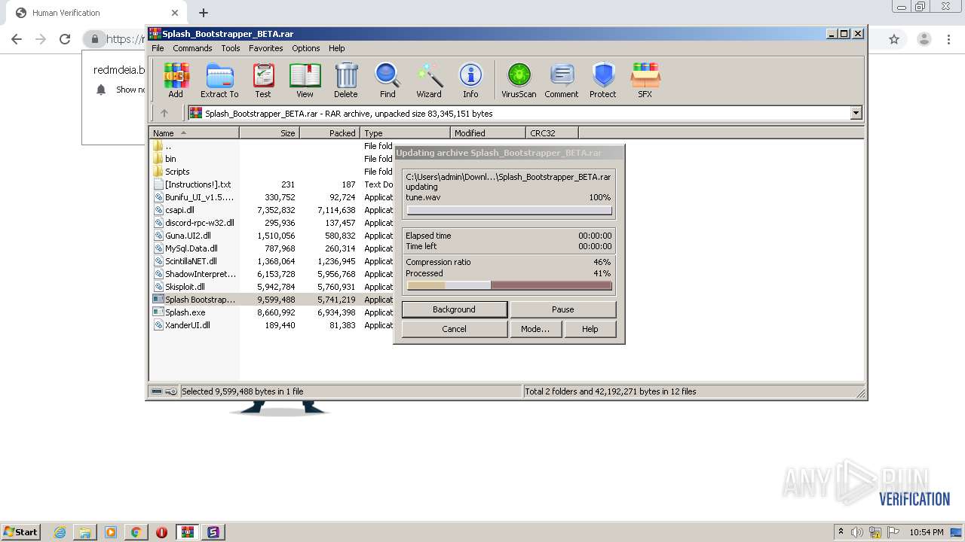965x542 pixels.
Task: Sort the file list by Size column
Action: click(270, 133)
